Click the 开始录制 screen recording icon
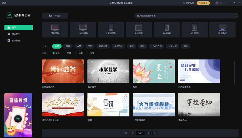The width and height of the screenshot is (242, 138). (55, 27)
